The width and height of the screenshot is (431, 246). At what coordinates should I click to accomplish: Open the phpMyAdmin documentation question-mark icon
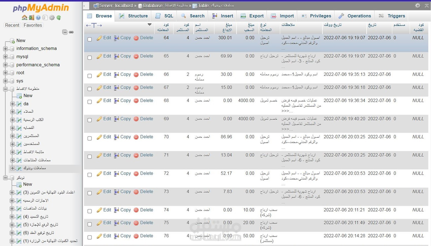(x=38, y=18)
